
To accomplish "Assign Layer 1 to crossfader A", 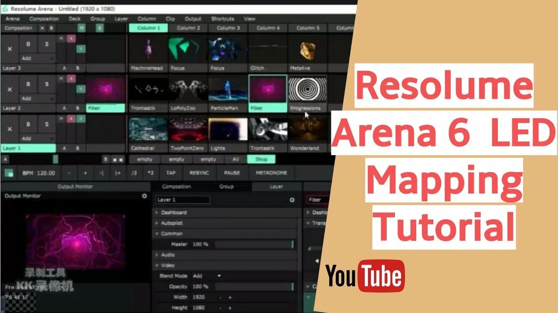I will [x=64, y=148].
